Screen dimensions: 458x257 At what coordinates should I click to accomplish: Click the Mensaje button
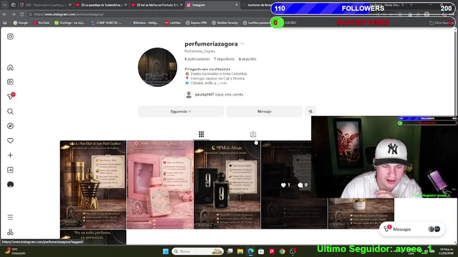coord(264,111)
